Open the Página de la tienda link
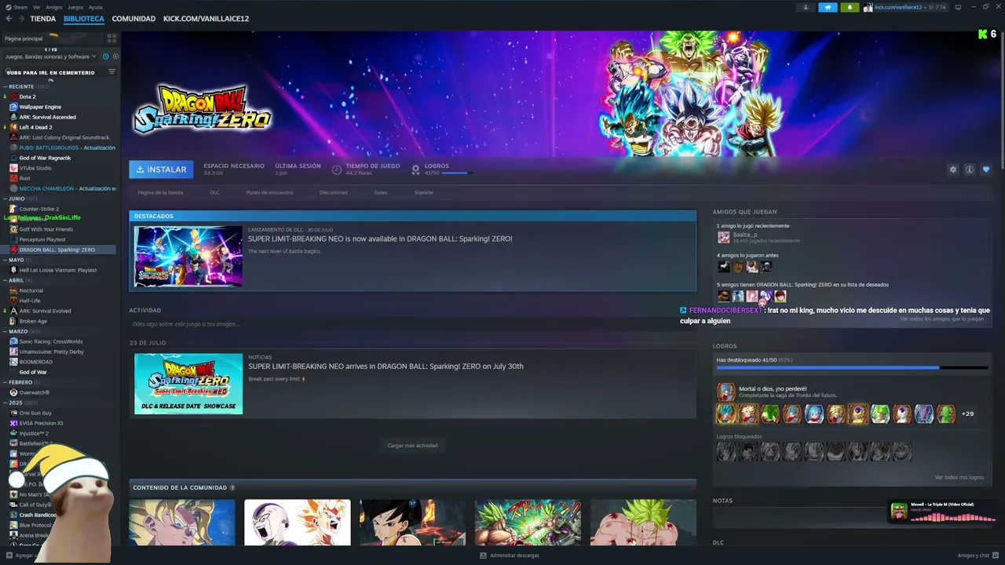This screenshot has width=1005, height=565. point(161,192)
